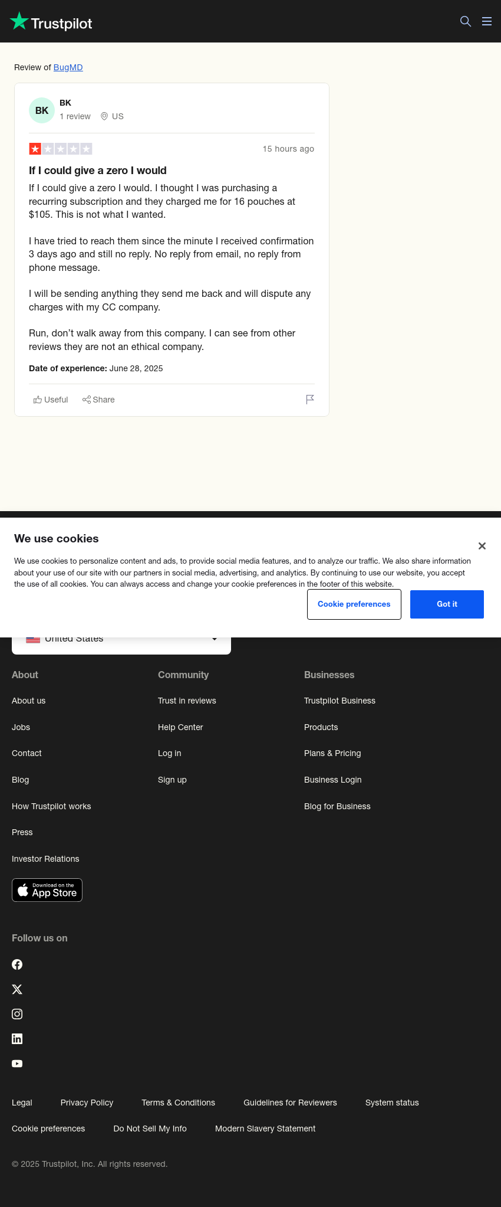The image size is (501, 1207).
Task: Open Privacy Policy link
Action: point(87,1103)
